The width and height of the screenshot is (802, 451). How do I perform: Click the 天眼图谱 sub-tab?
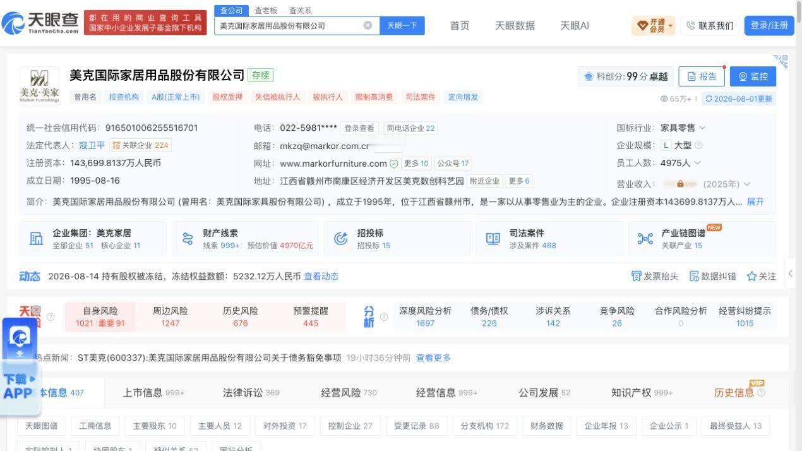point(41,426)
